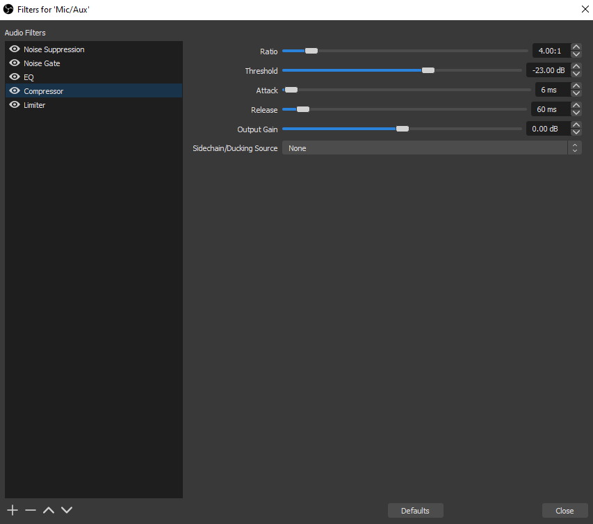Select the Noise Gate filter entry
Image resolution: width=593 pixels, height=524 pixels.
(x=42, y=63)
